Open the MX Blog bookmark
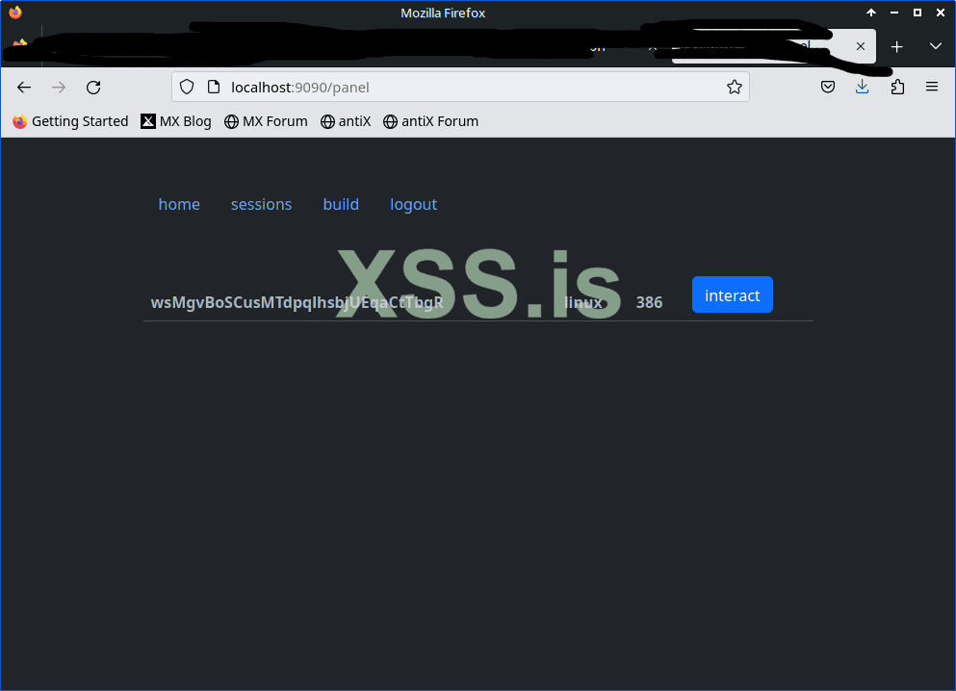Image resolution: width=956 pixels, height=691 pixels. click(176, 121)
